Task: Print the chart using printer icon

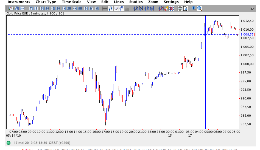Action: [x=180, y=8]
